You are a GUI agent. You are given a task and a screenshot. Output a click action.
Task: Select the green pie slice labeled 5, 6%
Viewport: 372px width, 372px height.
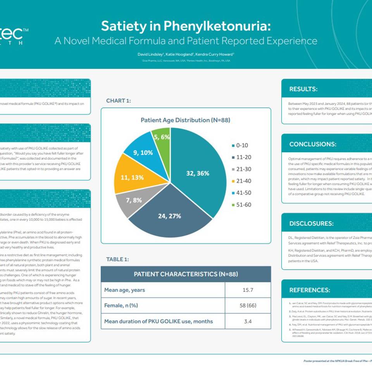[x=161, y=137]
